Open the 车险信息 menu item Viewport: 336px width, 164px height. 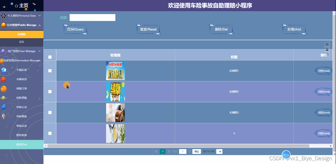[x=22, y=79]
